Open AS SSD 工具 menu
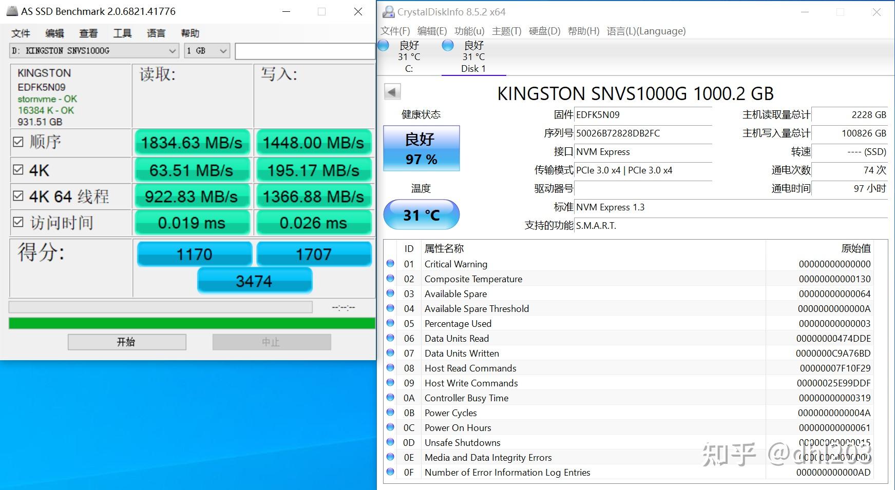 pyautogui.click(x=122, y=33)
